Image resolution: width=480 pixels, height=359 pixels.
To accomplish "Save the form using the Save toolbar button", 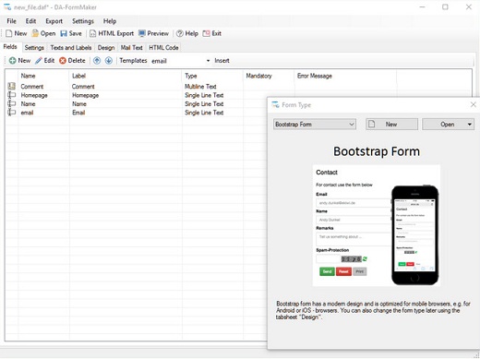I will pos(71,33).
